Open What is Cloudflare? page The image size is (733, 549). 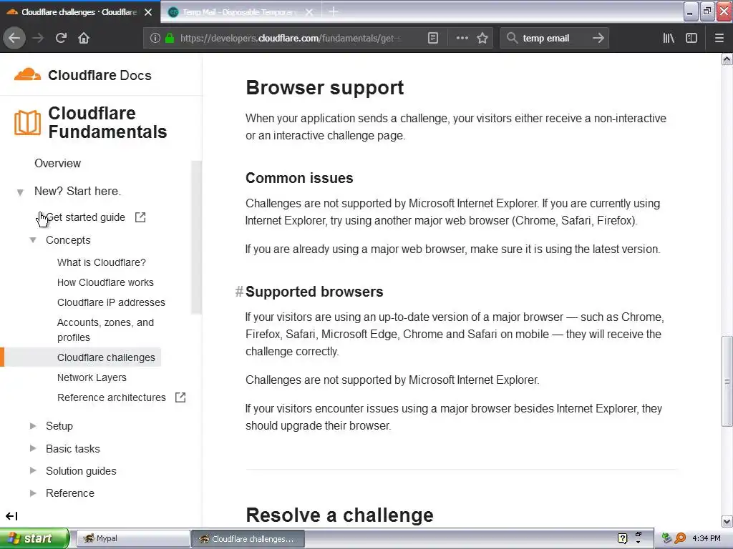click(x=102, y=262)
